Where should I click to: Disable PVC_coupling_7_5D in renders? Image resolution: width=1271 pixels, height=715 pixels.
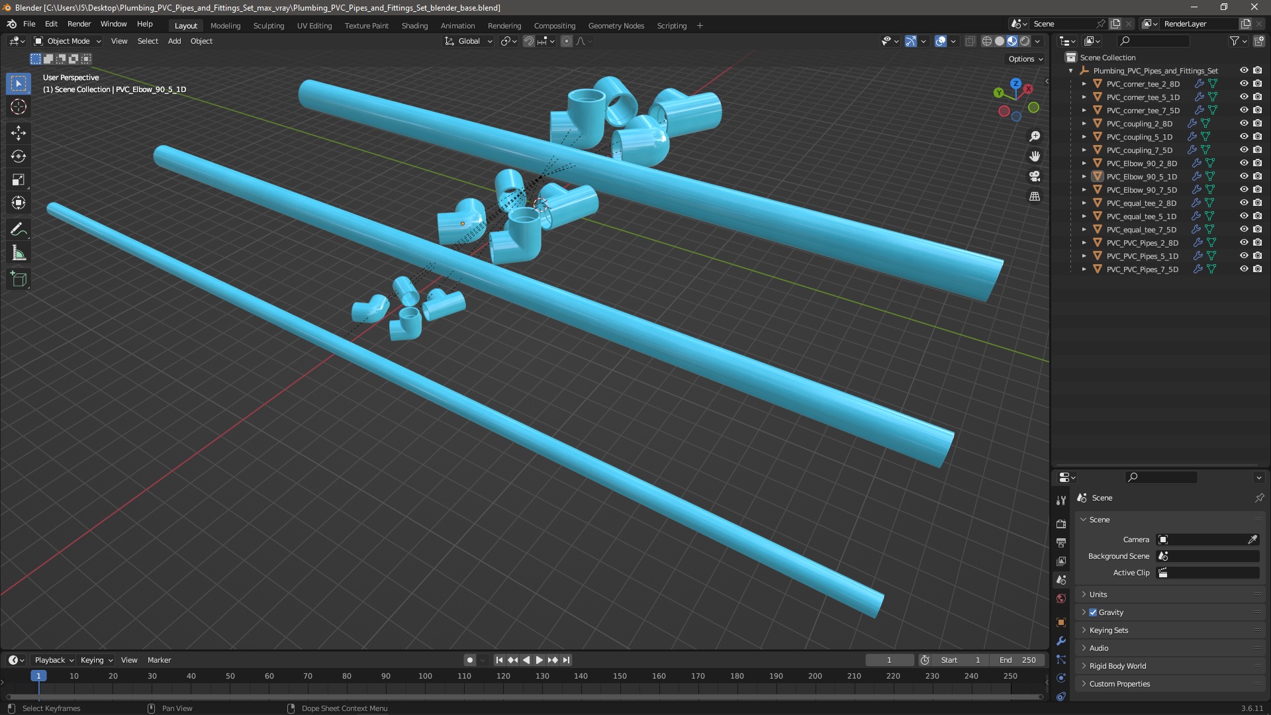click(1257, 150)
